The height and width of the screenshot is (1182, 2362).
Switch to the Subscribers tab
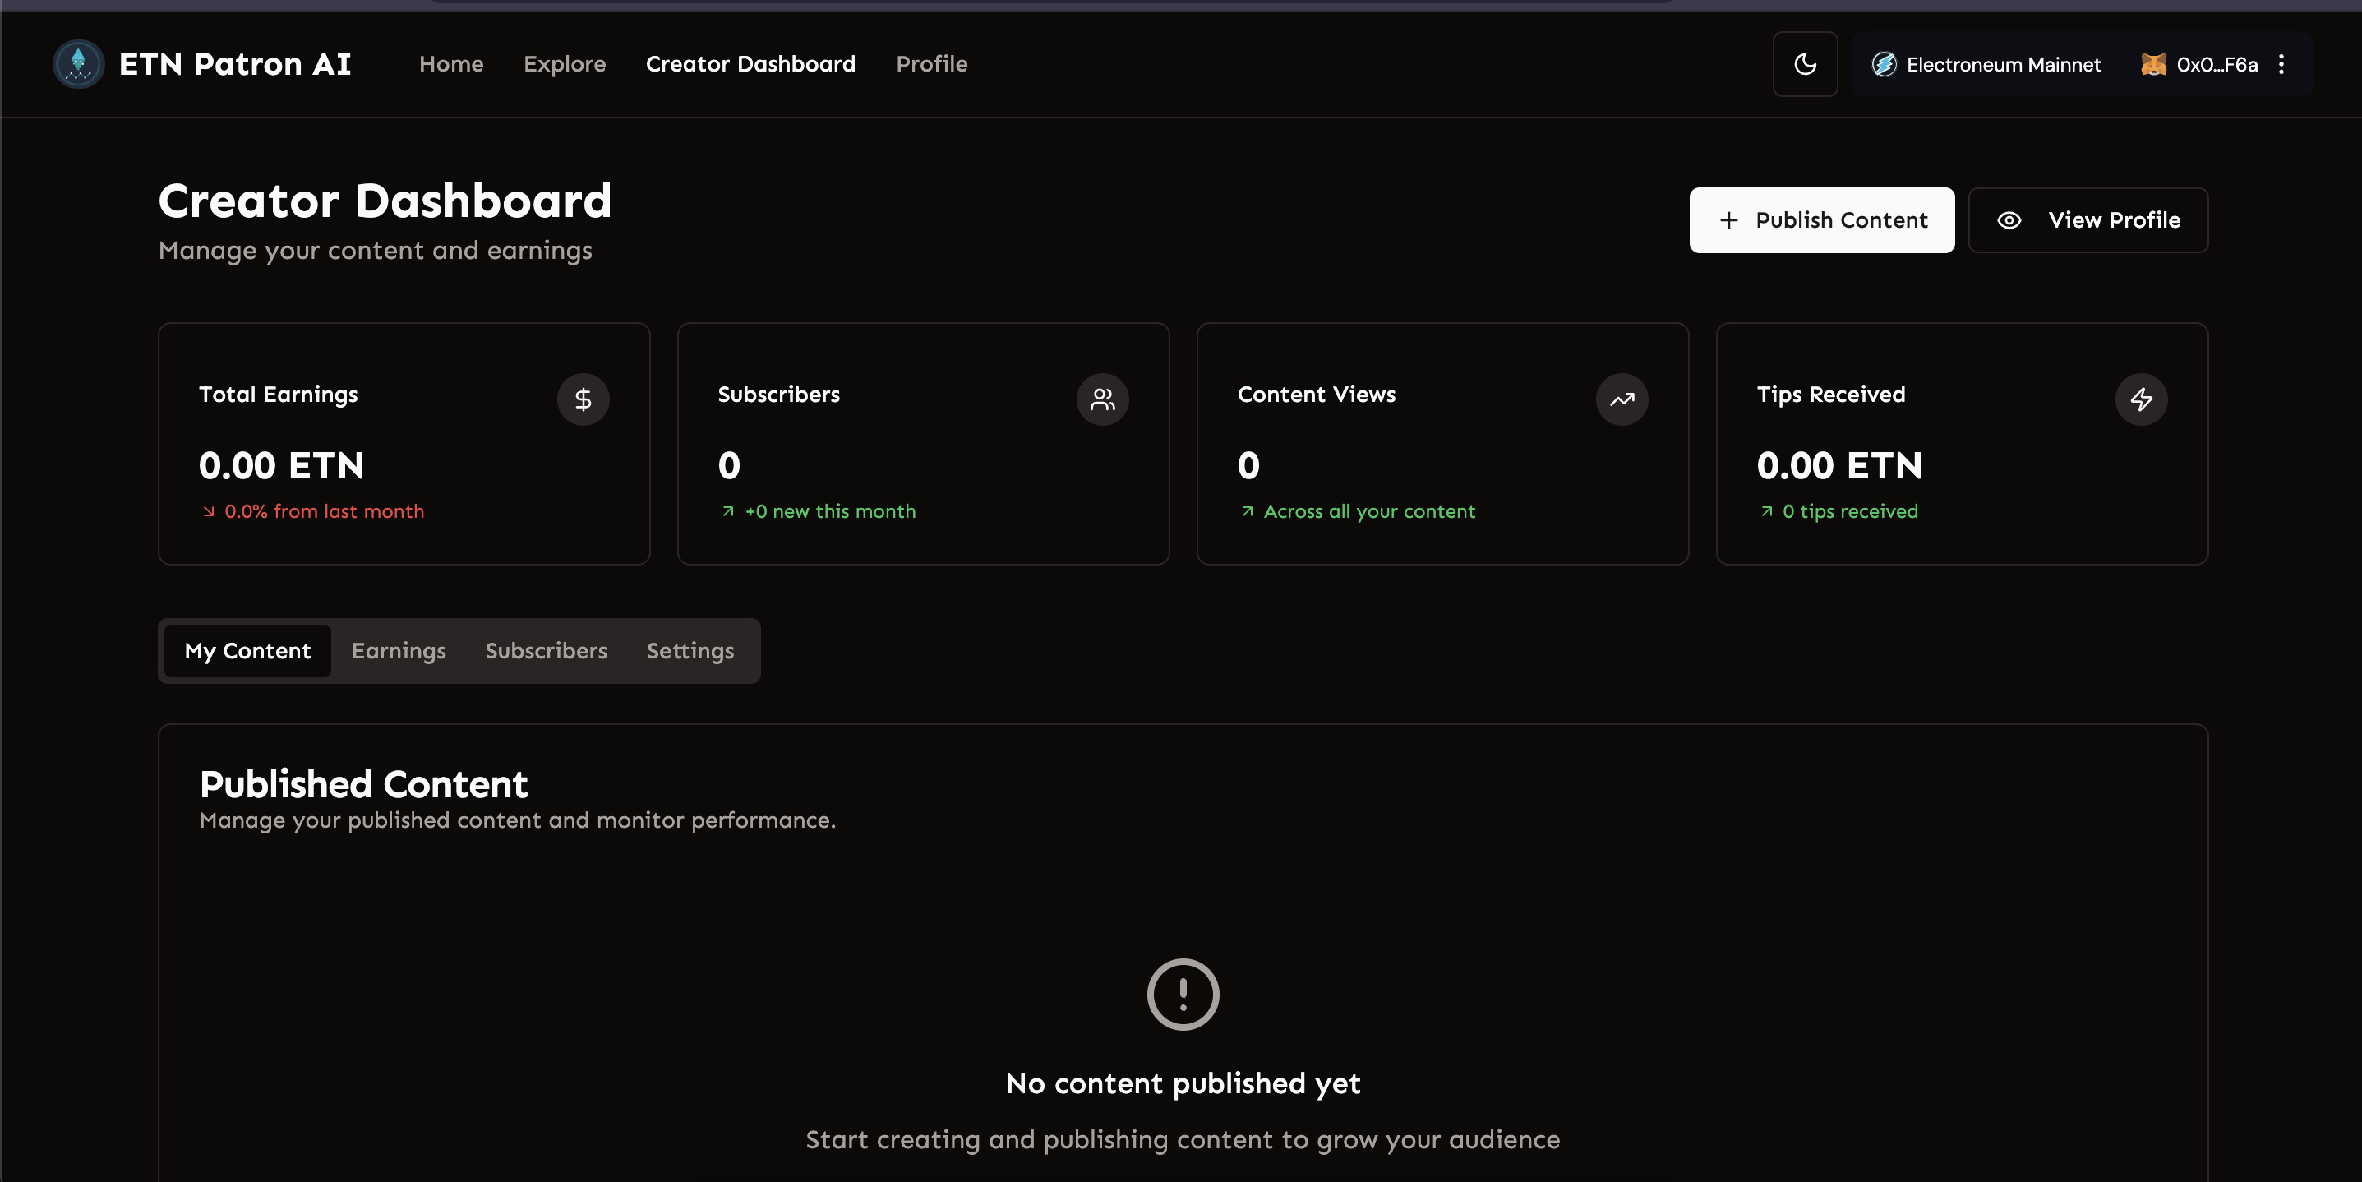click(x=546, y=651)
